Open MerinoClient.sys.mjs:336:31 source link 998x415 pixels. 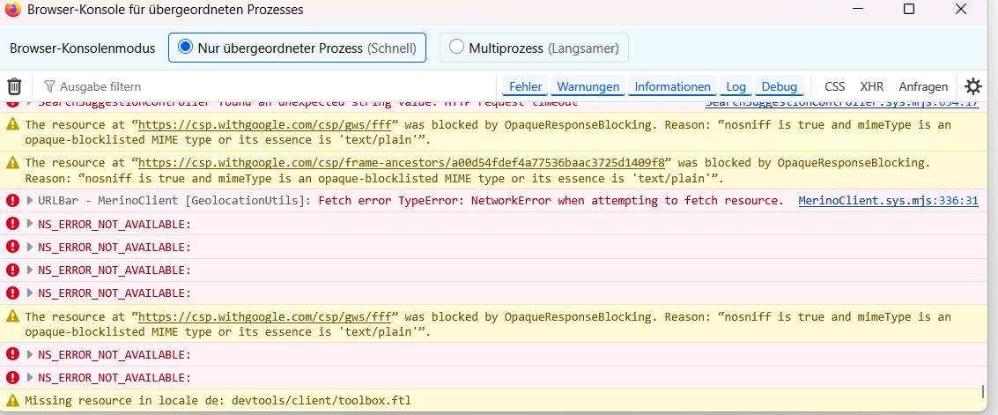[x=888, y=201]
